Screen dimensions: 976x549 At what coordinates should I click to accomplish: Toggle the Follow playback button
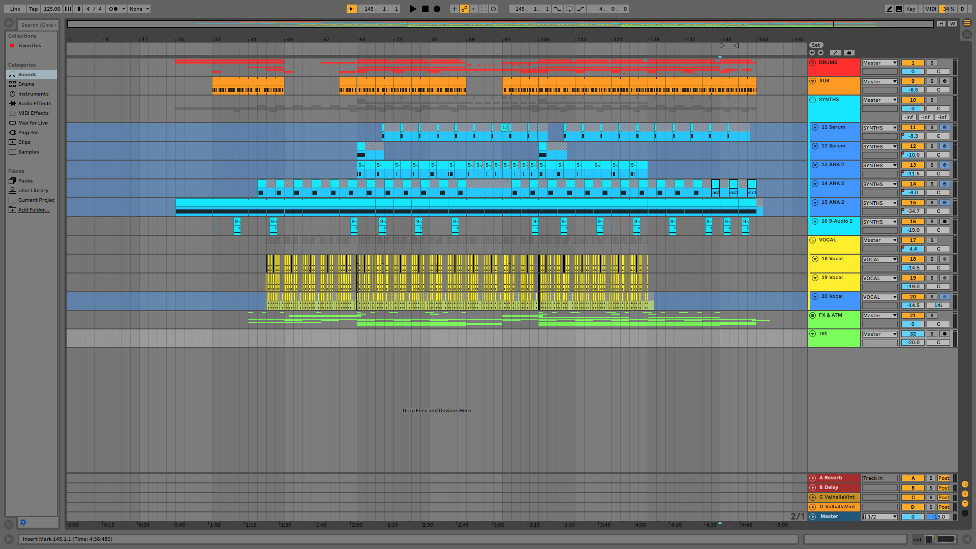click(352, 9)
